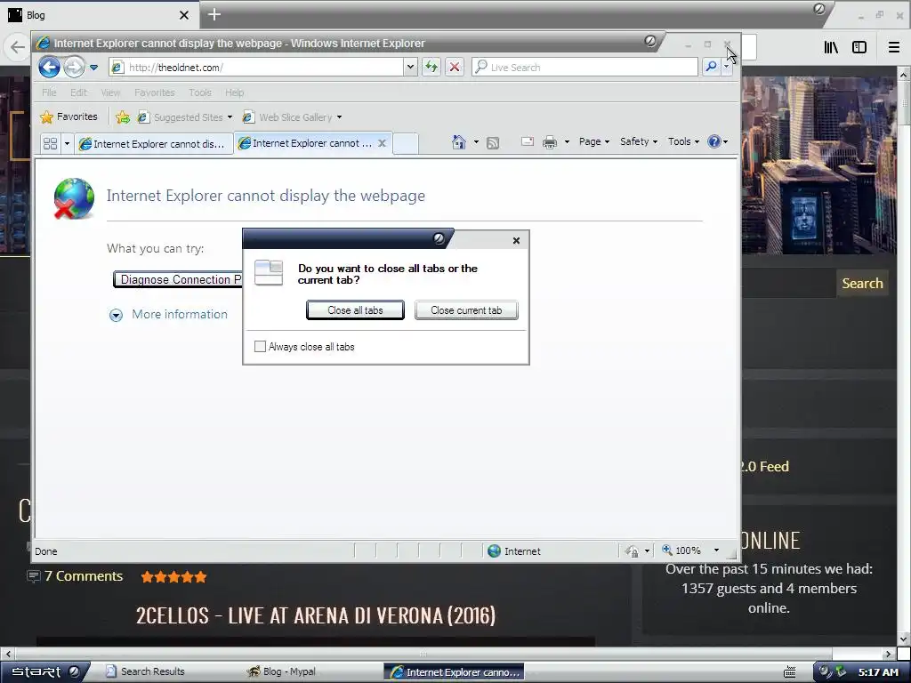The height and width of the screenshot is (683, 911).
Task: Open the Page command menu
Action: tap(593, 141)
